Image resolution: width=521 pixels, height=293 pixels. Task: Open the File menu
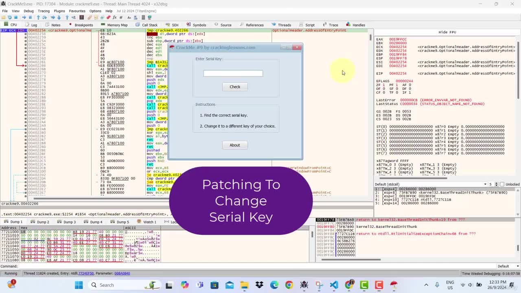pyautogui.click(x=5, y=11)
